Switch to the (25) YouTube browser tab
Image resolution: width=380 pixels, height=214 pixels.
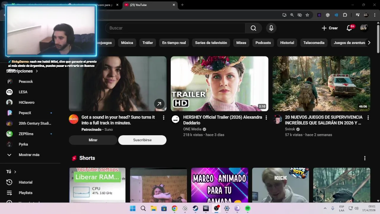[148, 5]
